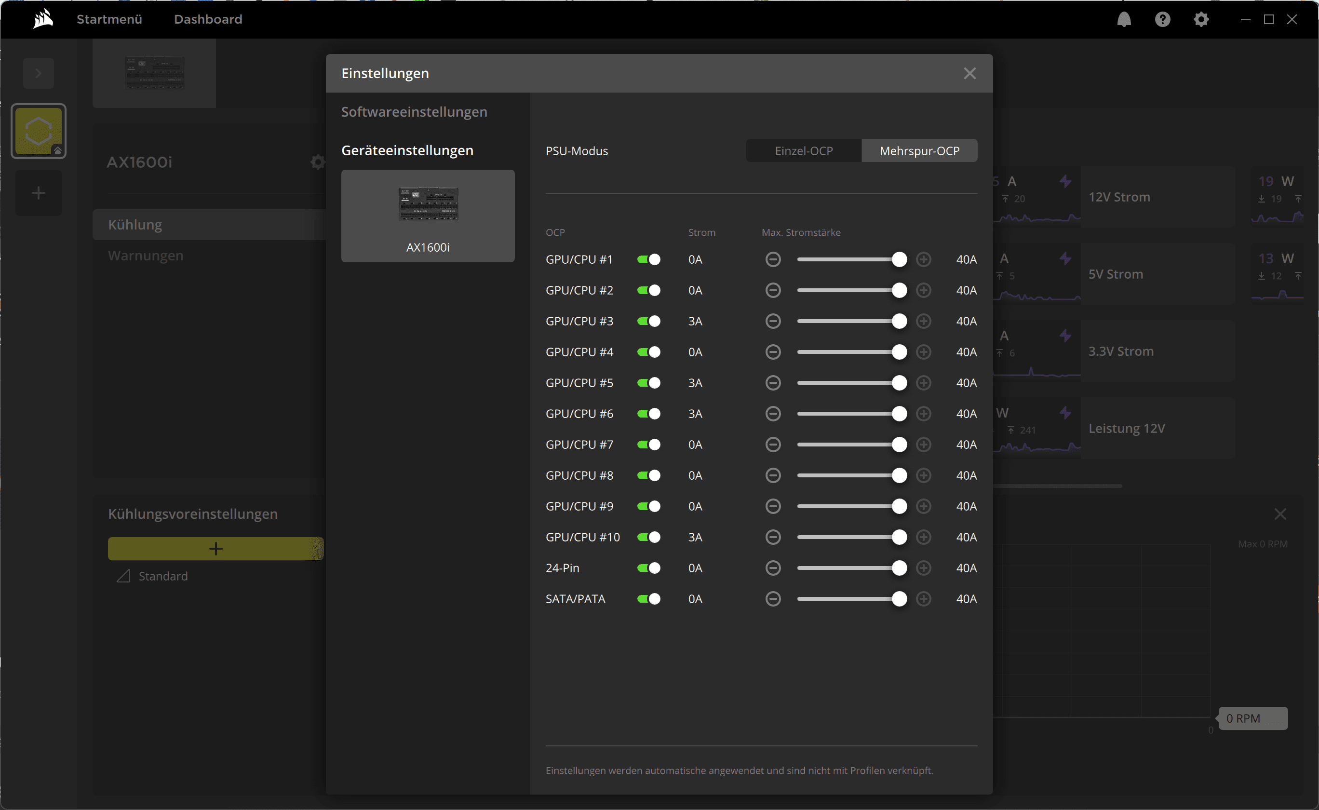Click plus icon for SATA/PATA max current
This screenshot has width=1319, height=810.
tap(923, 599)
